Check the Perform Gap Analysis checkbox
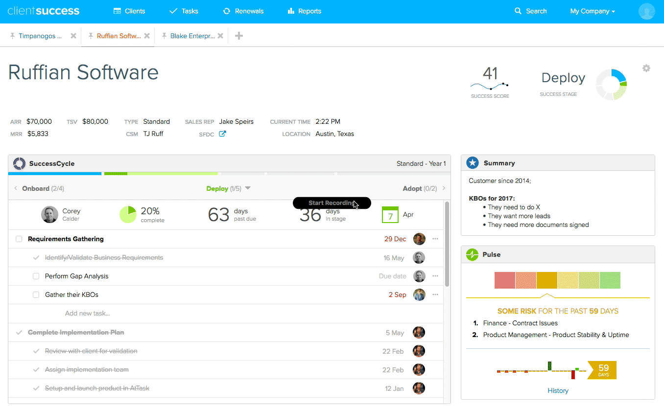 (36, 276)
